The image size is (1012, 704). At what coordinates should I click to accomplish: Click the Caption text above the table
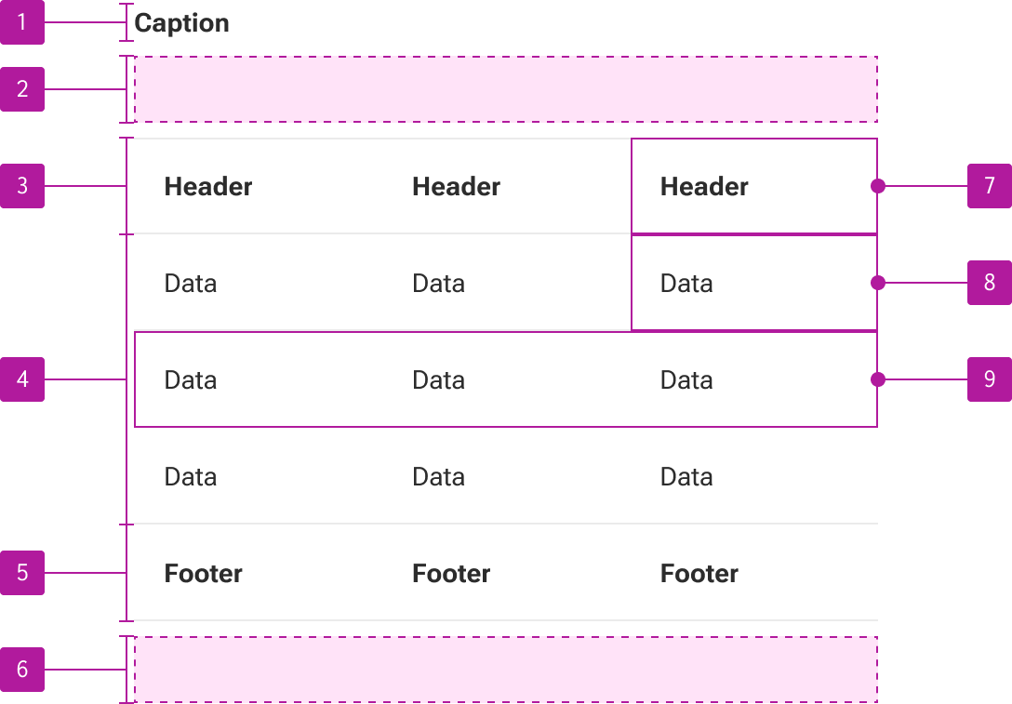point(181,23)
